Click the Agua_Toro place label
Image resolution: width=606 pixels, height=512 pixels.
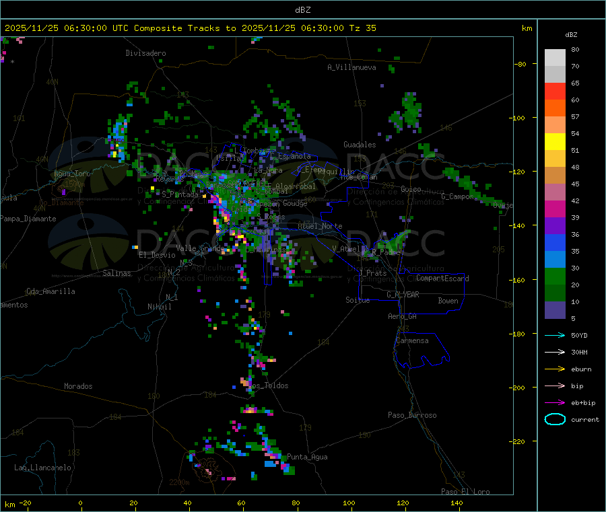tap(72, 174)
